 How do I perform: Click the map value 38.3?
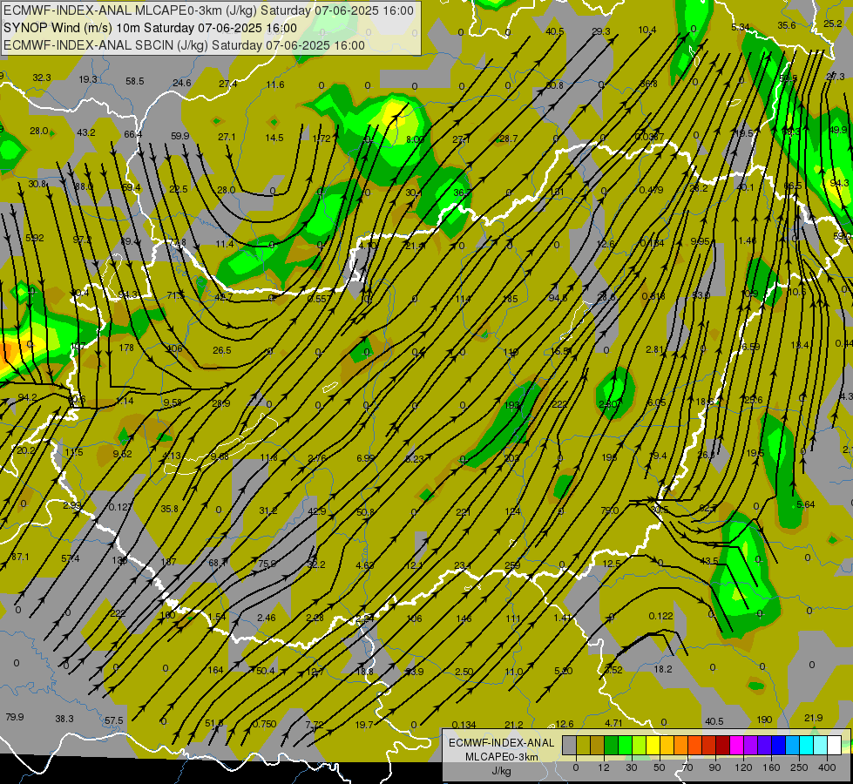(x=64, y=719)
